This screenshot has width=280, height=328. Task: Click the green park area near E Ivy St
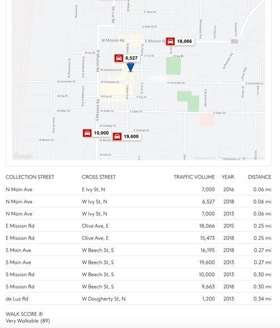[173, 66]
